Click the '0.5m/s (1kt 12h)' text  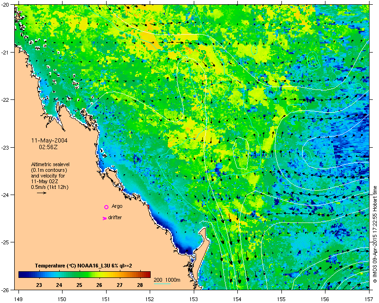[x=50, y=187]
